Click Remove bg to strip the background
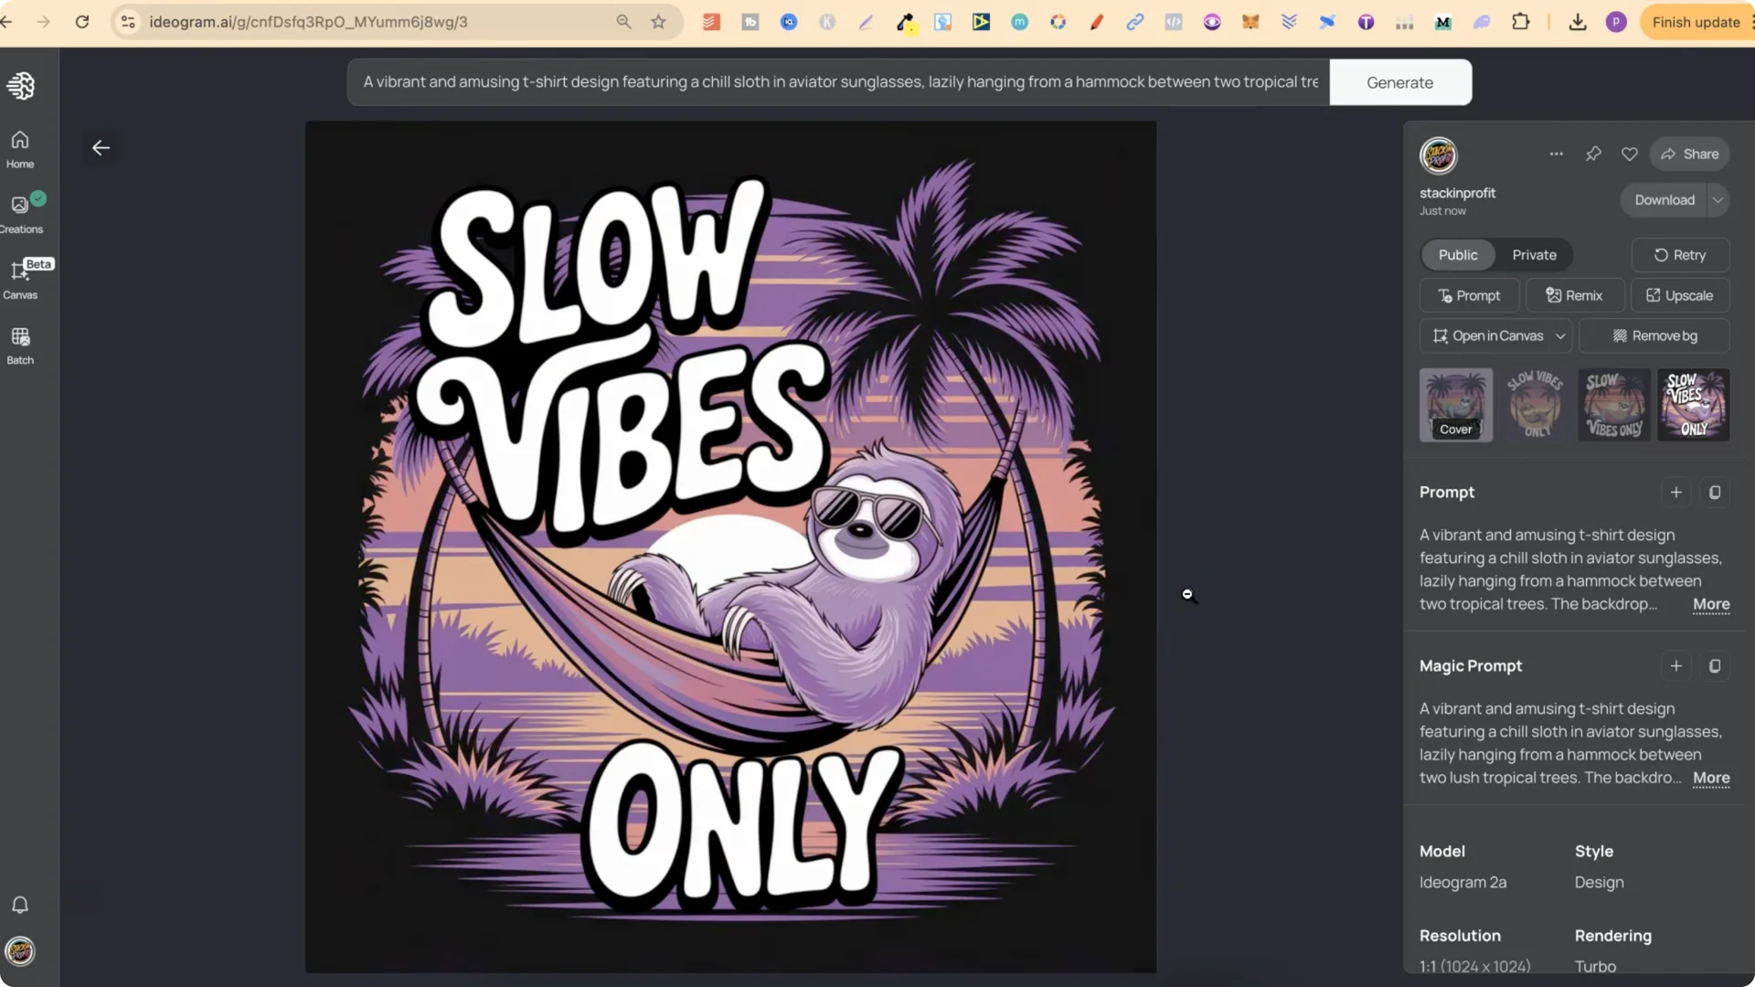Screen dimensions: 1755x987 click(x=1654, y=335)
